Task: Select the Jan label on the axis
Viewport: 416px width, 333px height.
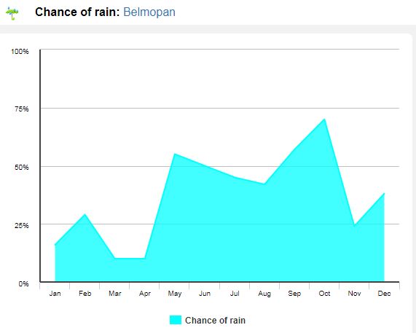Action: click(x=55, y=294)
